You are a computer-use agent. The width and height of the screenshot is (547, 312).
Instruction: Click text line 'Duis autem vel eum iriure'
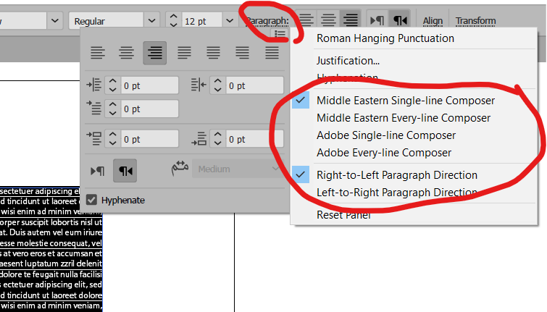56,232
